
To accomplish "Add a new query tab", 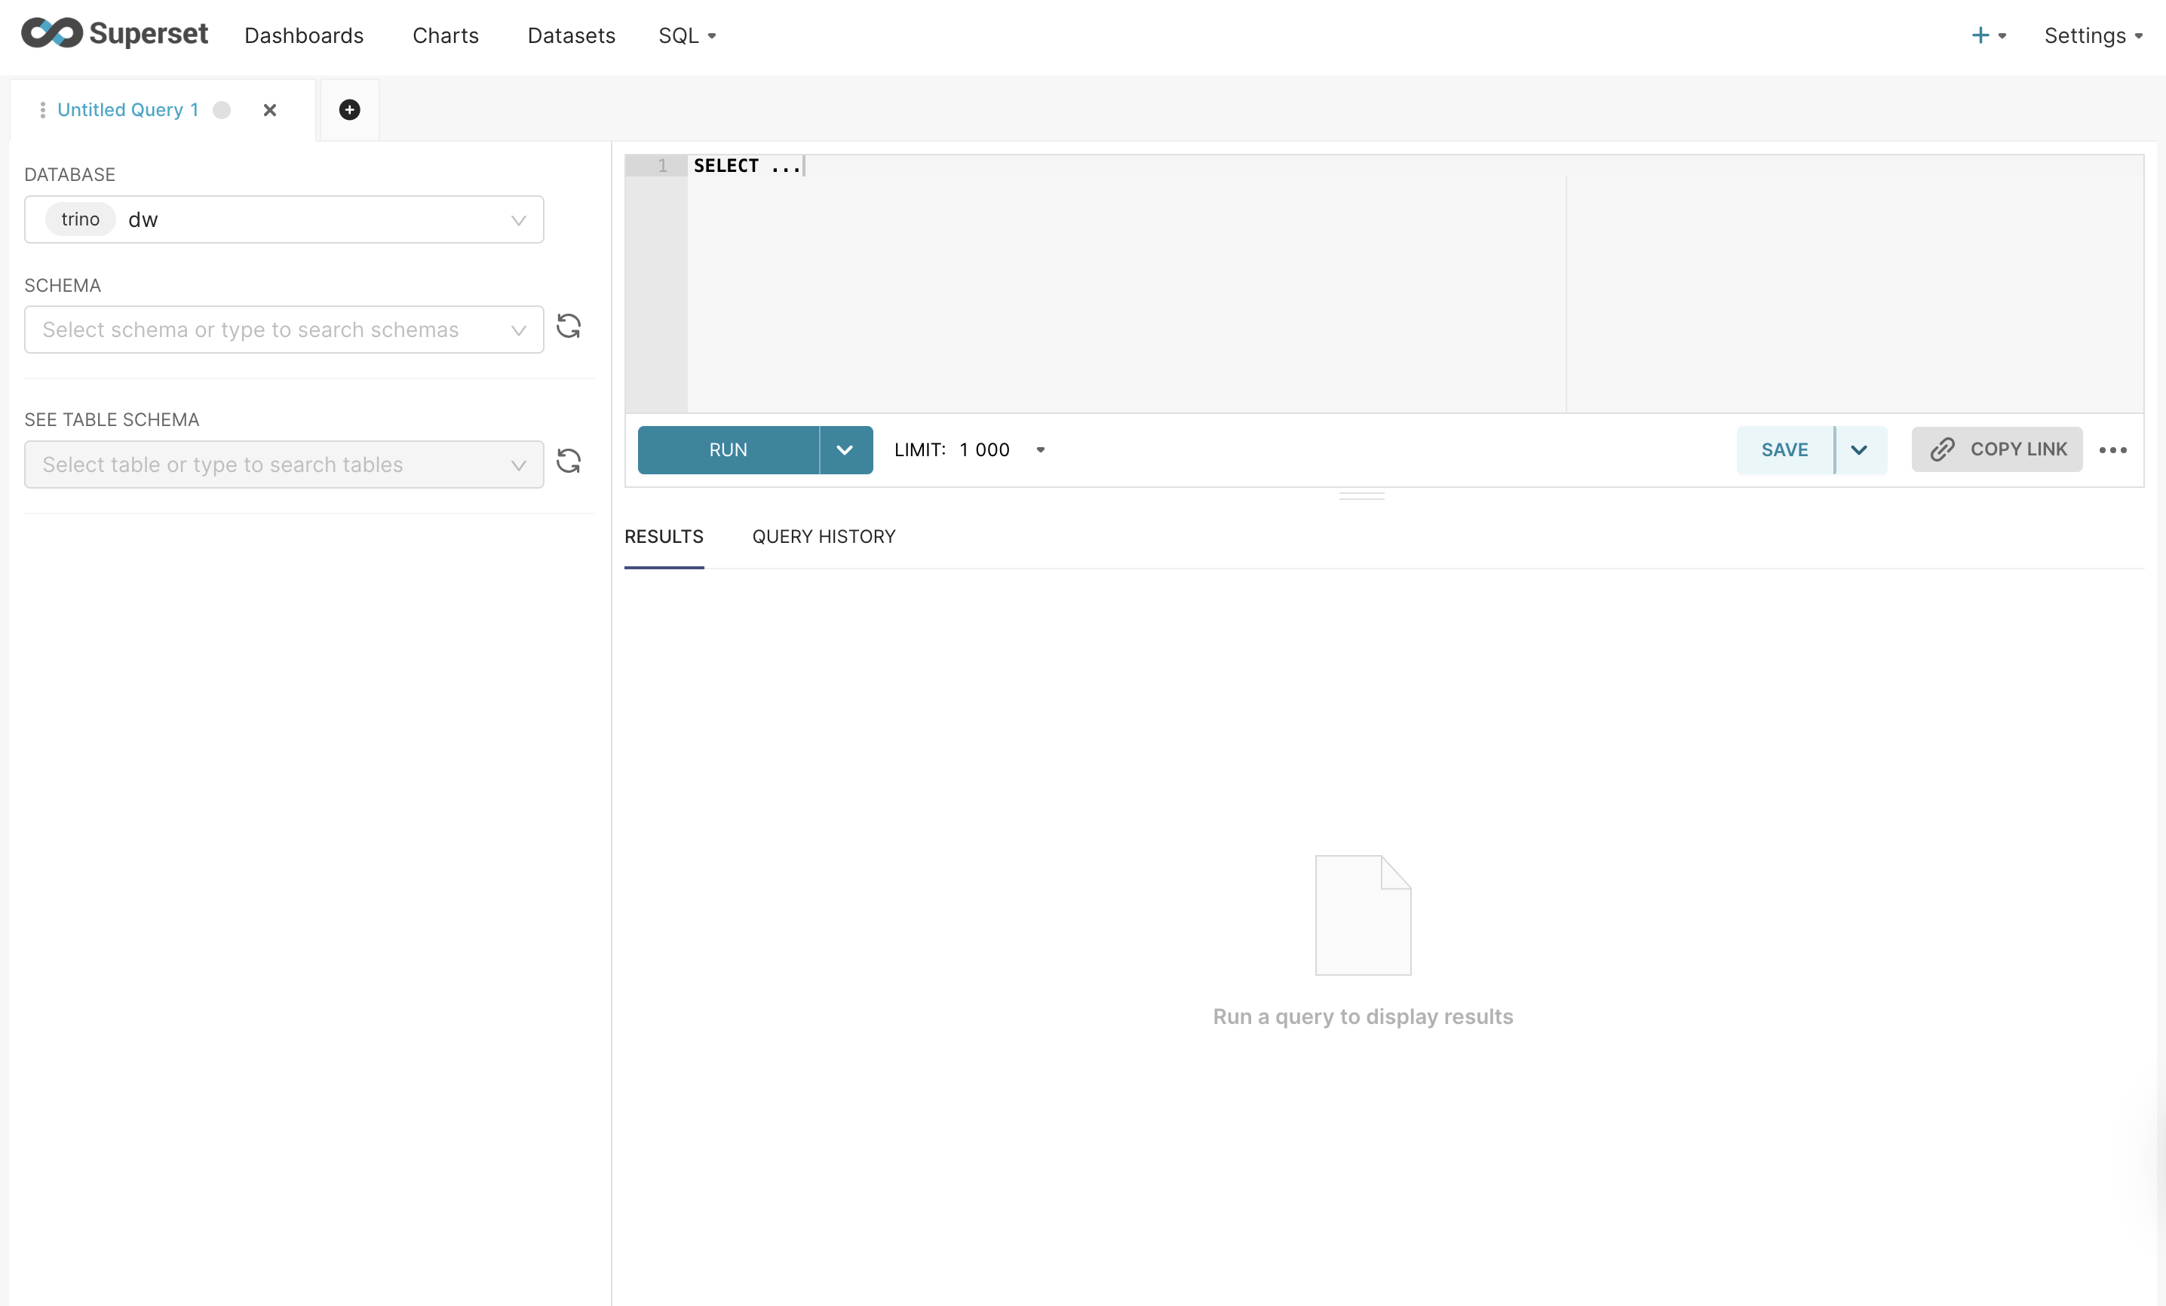I will (349, 110).
